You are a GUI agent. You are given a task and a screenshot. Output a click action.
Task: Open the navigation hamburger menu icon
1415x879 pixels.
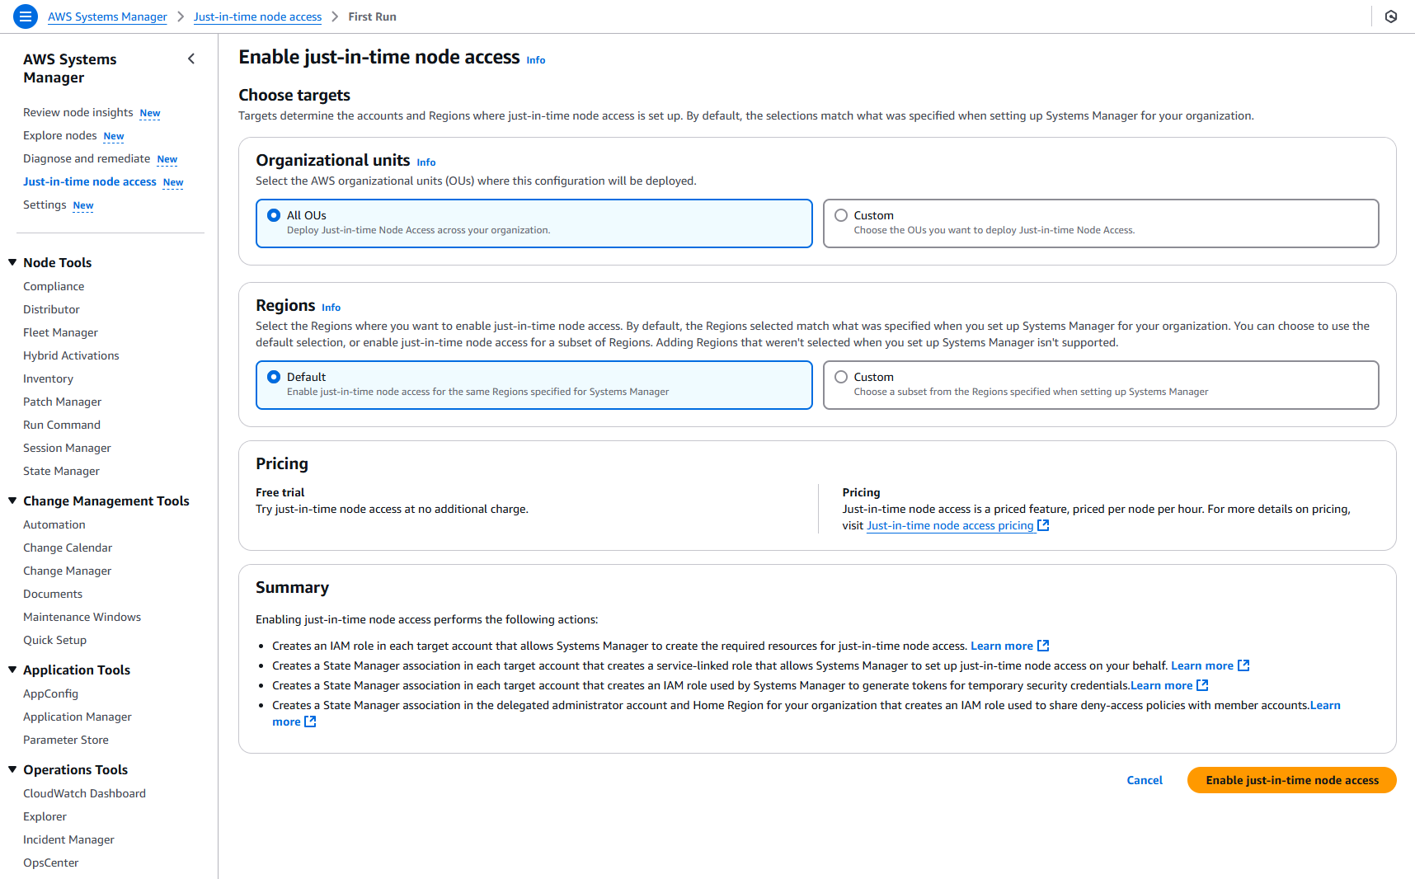(x=25, y=16)
